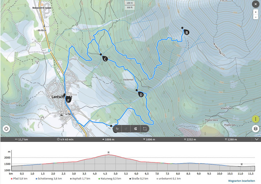Viewport: 261px width, 184px height.
Task: Center map on my location
Action: pyautogui.click(x=6, y=128)
